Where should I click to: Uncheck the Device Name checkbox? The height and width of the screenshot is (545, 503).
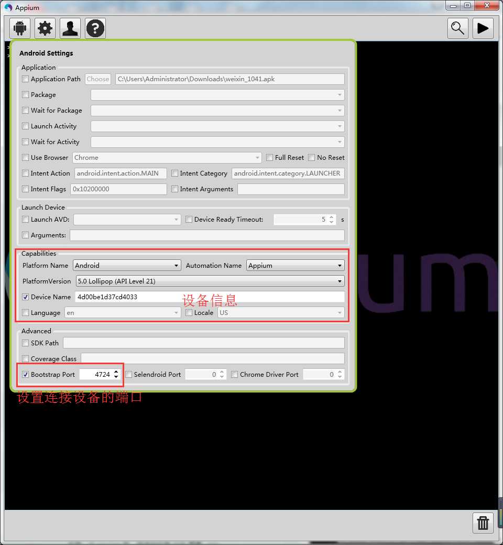tap(25, 297)
